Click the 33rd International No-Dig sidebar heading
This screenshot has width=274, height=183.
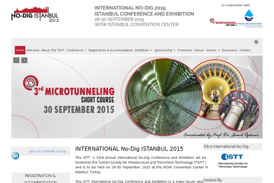pos(226,146)
